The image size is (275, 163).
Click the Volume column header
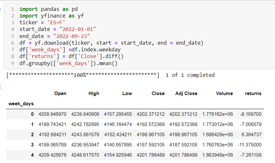tap(224, 93)
